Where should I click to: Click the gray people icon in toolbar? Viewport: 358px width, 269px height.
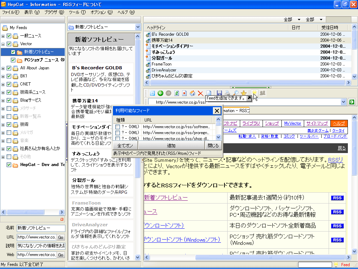[x=263, y=92]
